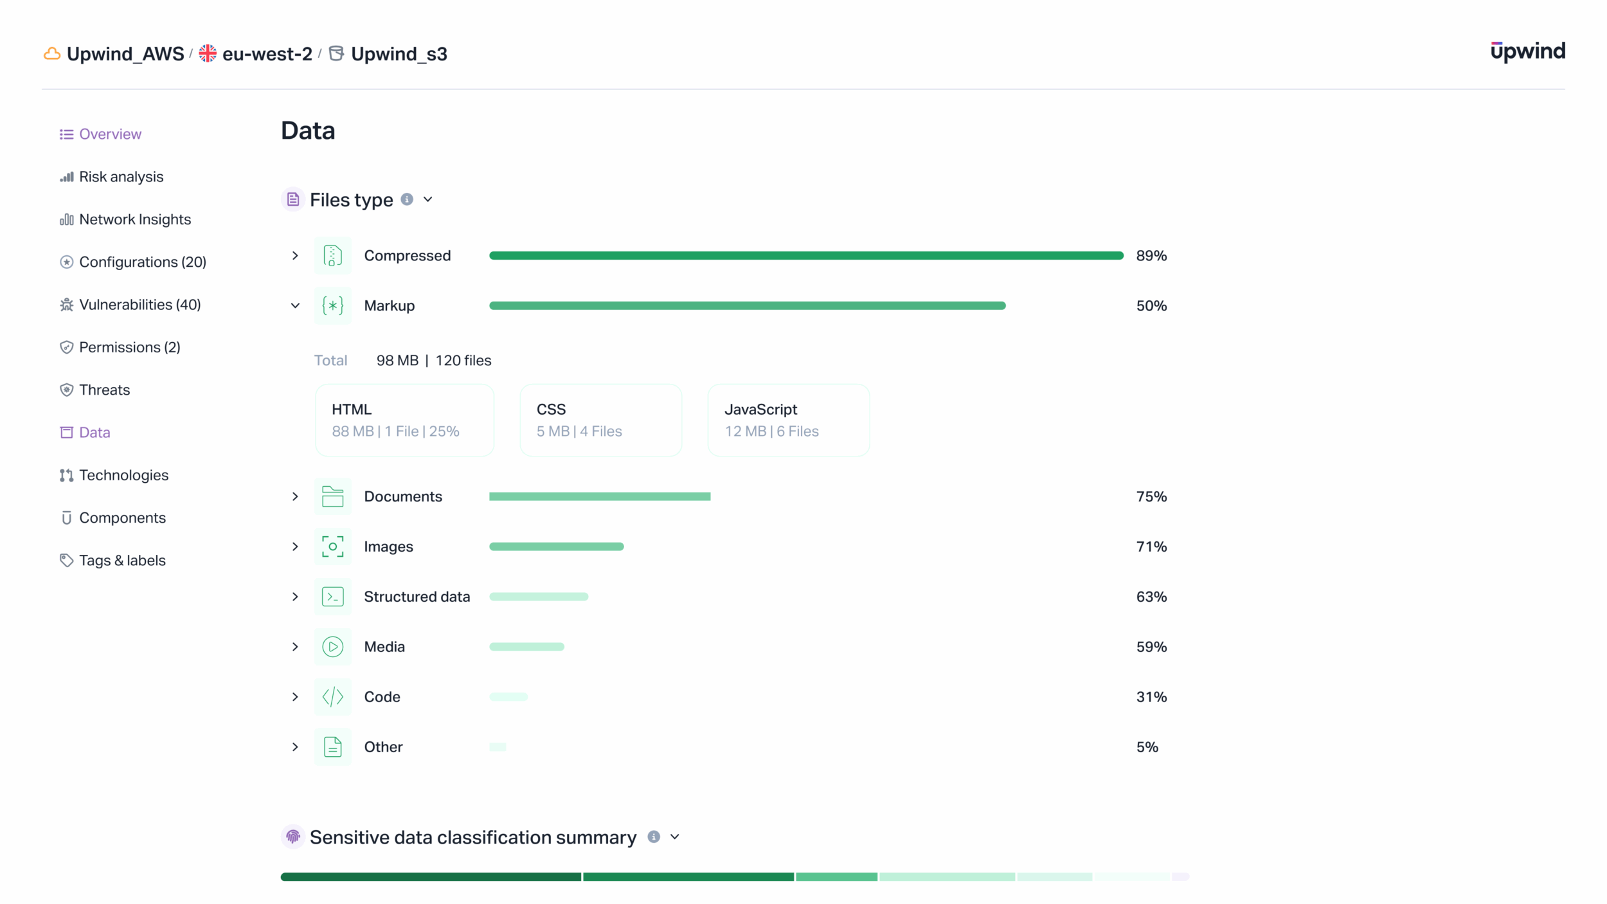Expand the Structured data row
1607x904 pixels.
[295, 597]
